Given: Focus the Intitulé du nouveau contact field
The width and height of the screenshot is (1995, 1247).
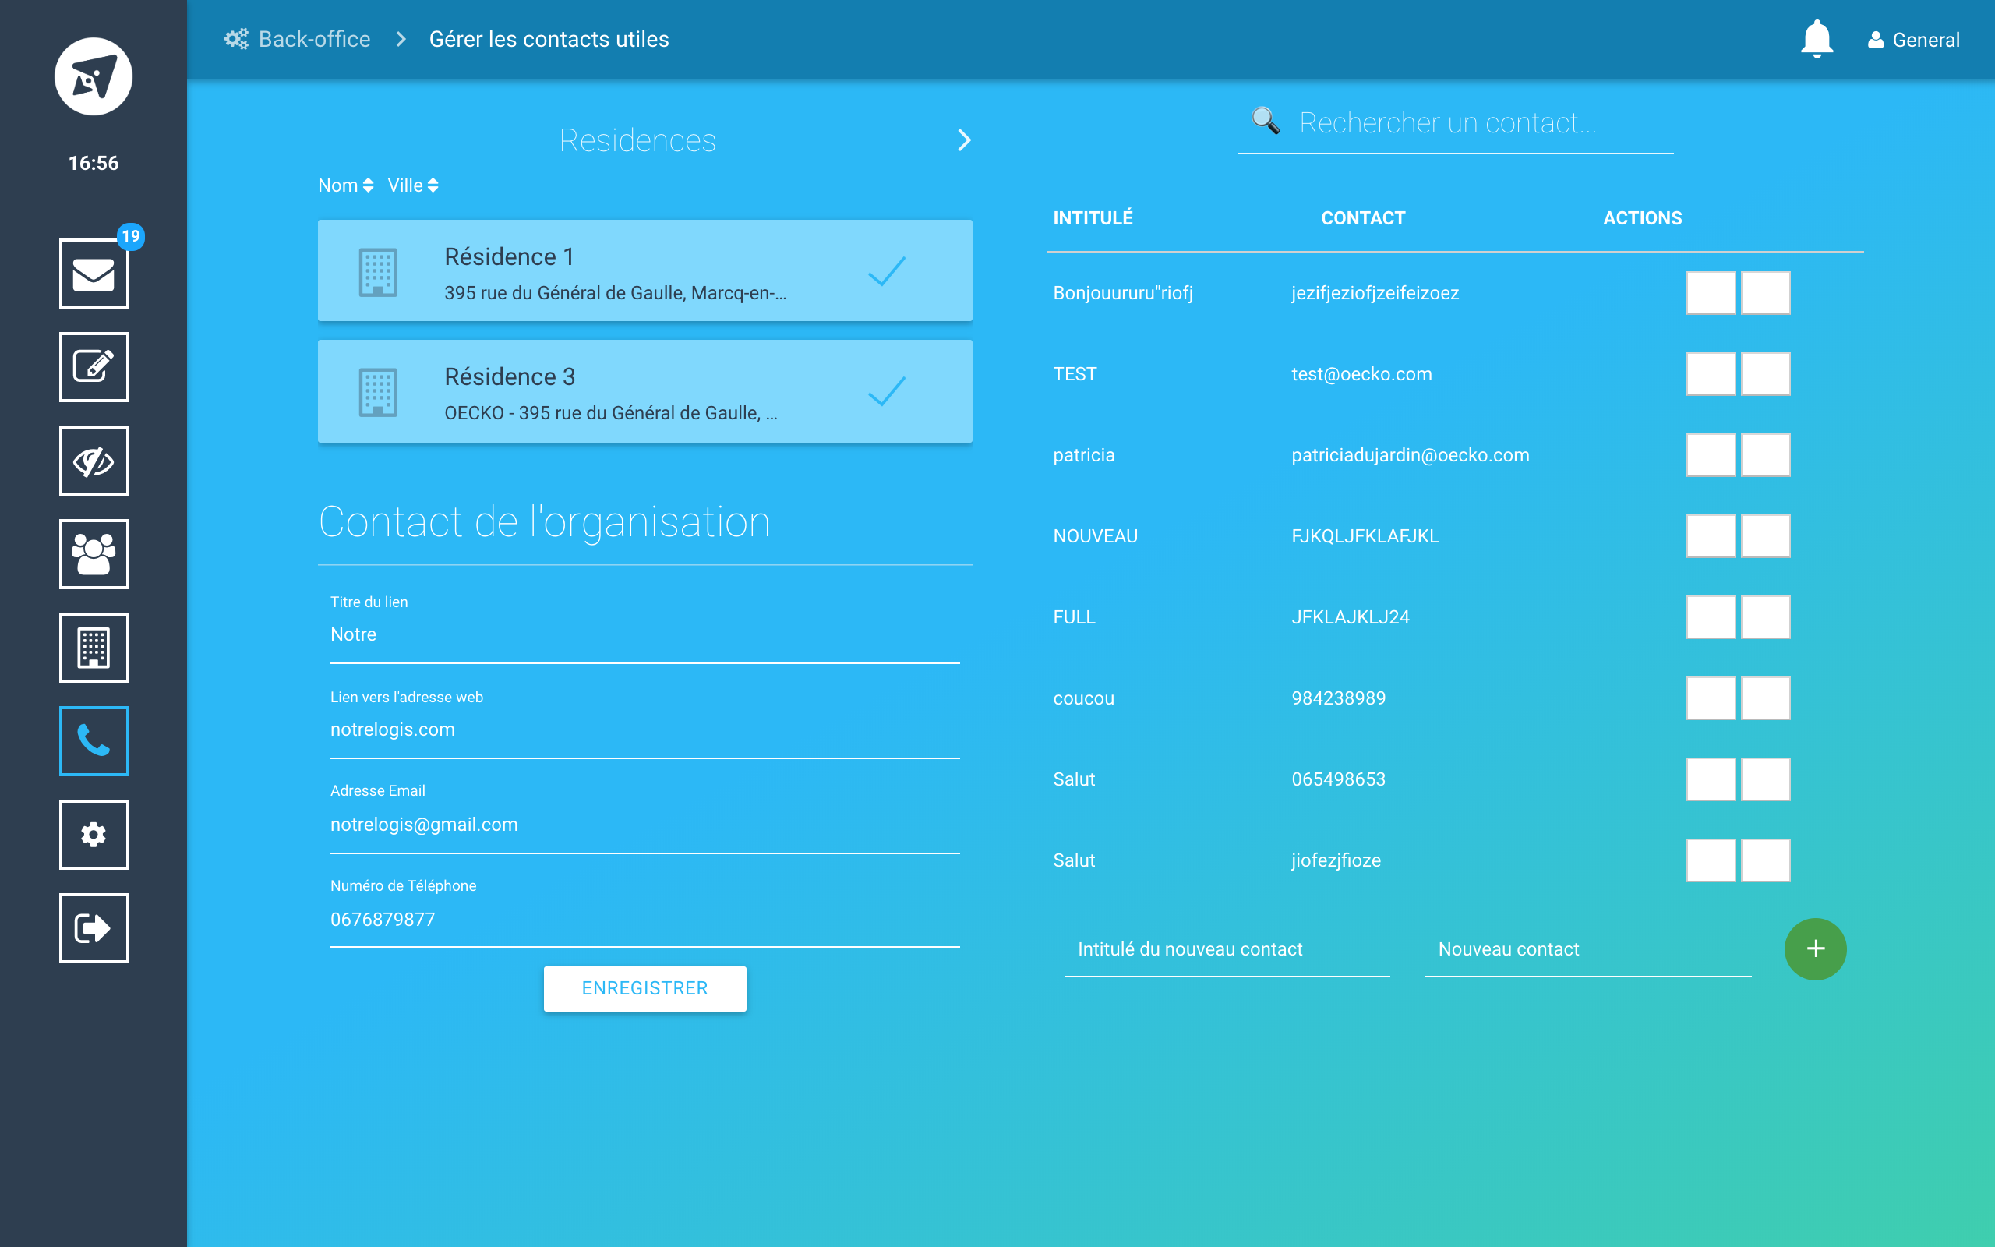Looking at the screenshot, I should click(1227, 949).
